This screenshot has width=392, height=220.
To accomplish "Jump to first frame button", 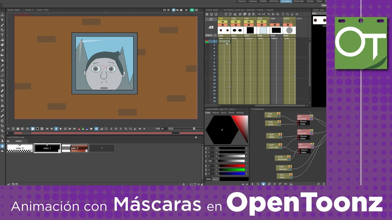I will [47, 129].
